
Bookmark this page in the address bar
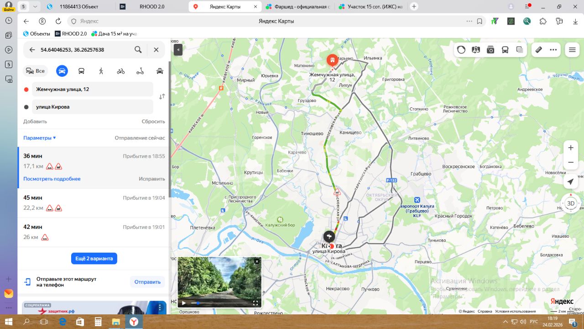click(480, 21)
